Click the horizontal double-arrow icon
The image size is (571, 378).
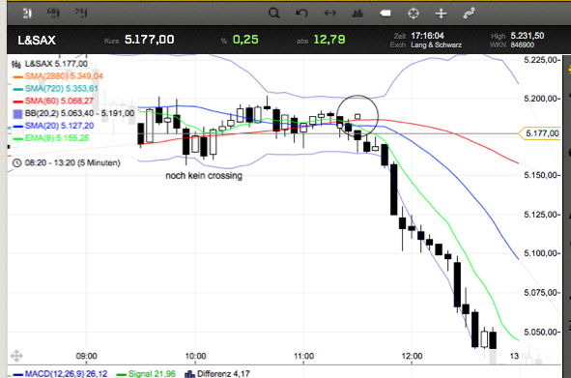point(329,14)
